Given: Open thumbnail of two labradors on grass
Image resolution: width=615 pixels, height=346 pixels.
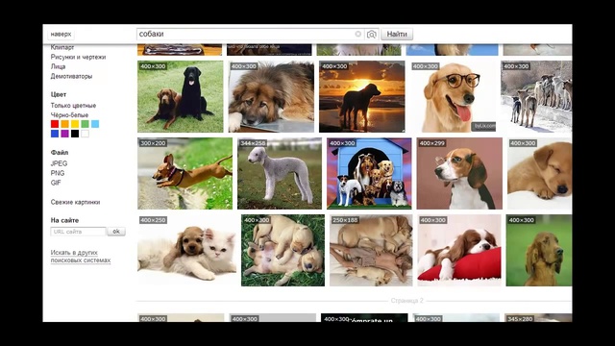Looking at the screenshot, I should 181,96.
